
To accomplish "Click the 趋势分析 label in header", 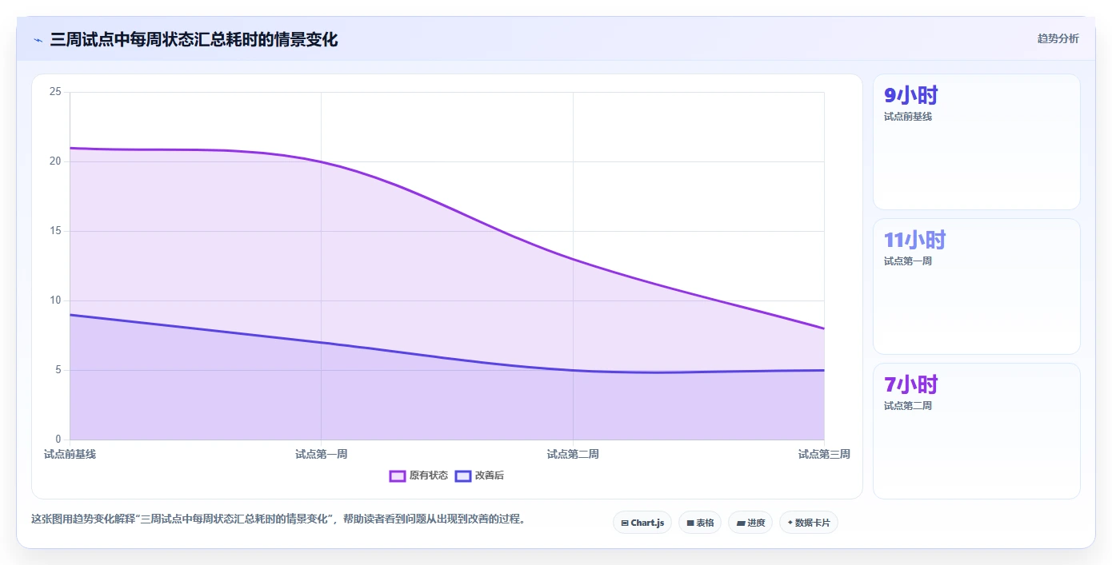I will click(1058, 38).
